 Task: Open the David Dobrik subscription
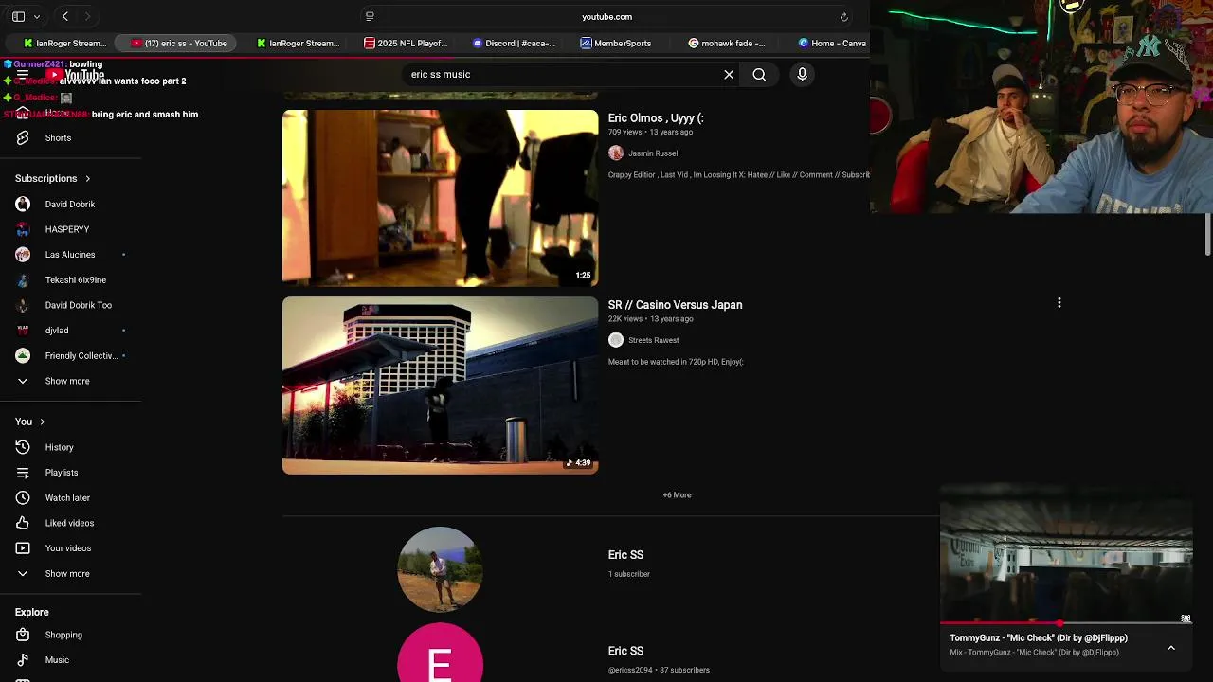70,204
